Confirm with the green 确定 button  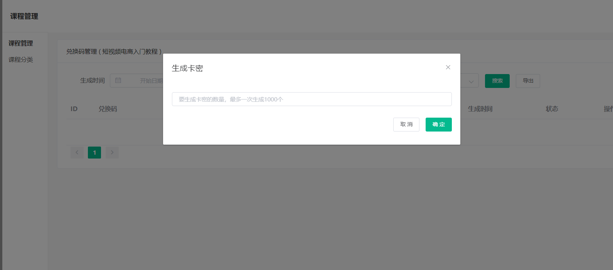point(439,125)
